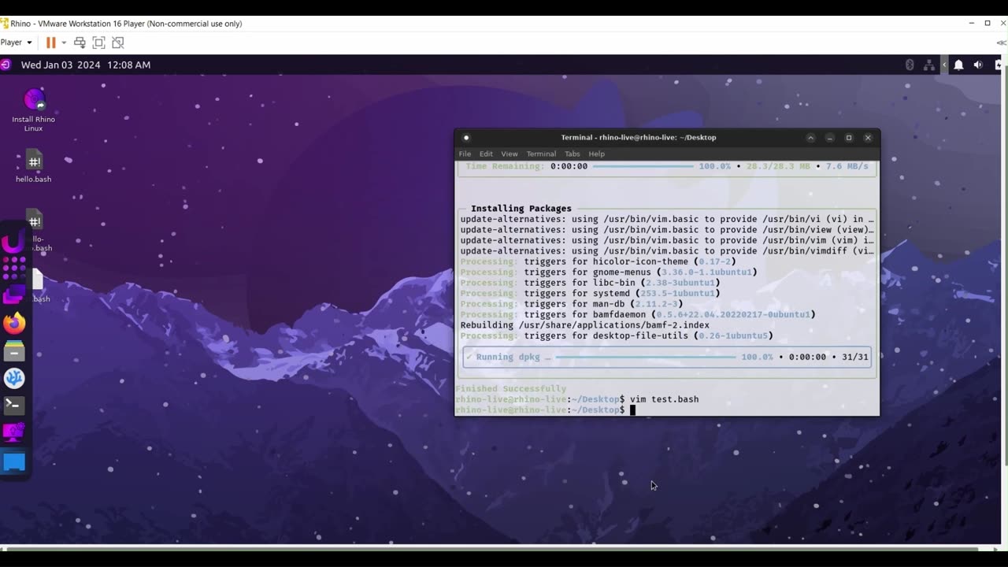The width and height of the screenshot is (1008, 567).
Task: Pause the virtual machine from VMware toolbar
Action: point(50,43)
